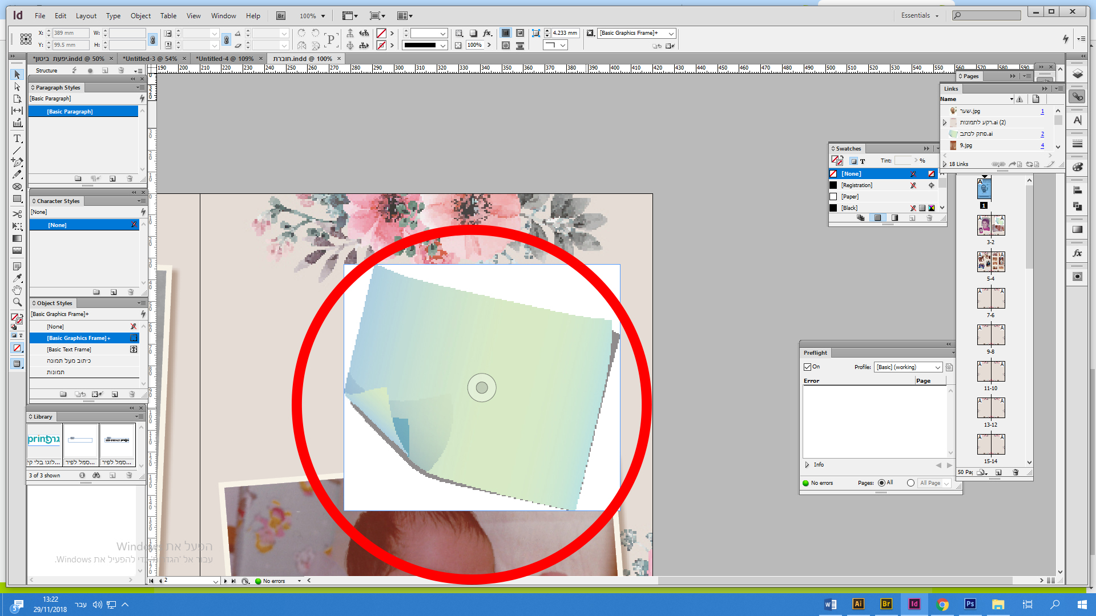
Task: Open the zoom level dropdown showing 100%
Action: (x=323, y=16)
